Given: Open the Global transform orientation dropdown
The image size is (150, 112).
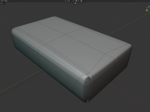Looking at the screenshot, I should 68,1.
